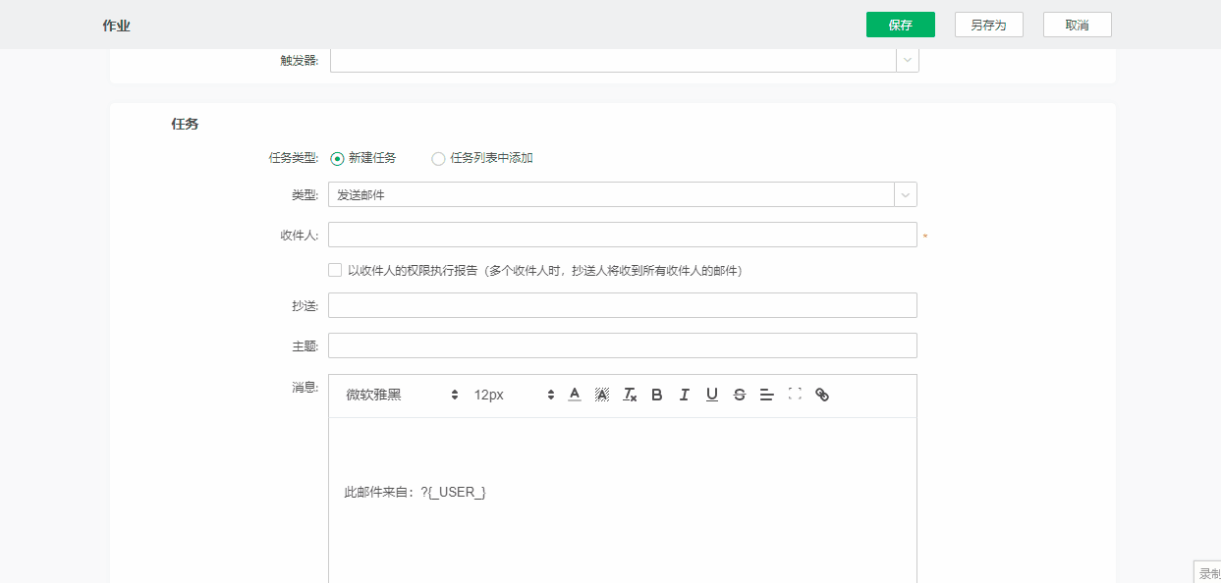Screen dimensions: 1221x583
Task: Open the font color picker icon
Action: 574,395
